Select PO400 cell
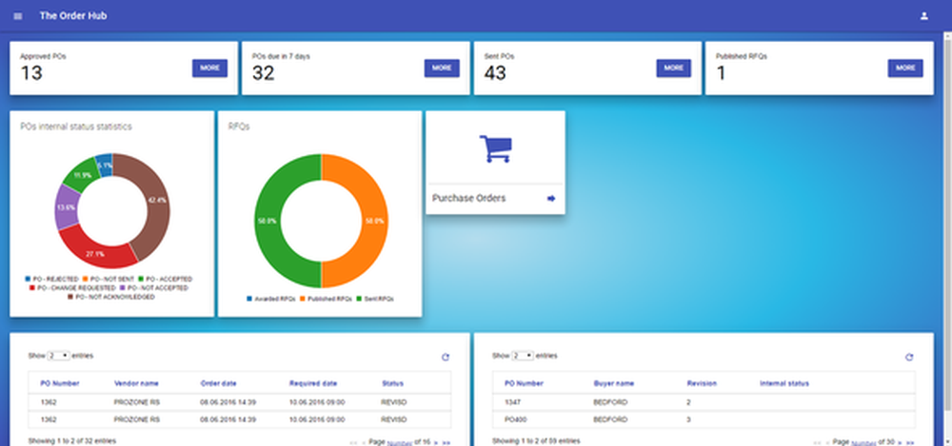Screen dimensions: 952x446 click(514, 419)
